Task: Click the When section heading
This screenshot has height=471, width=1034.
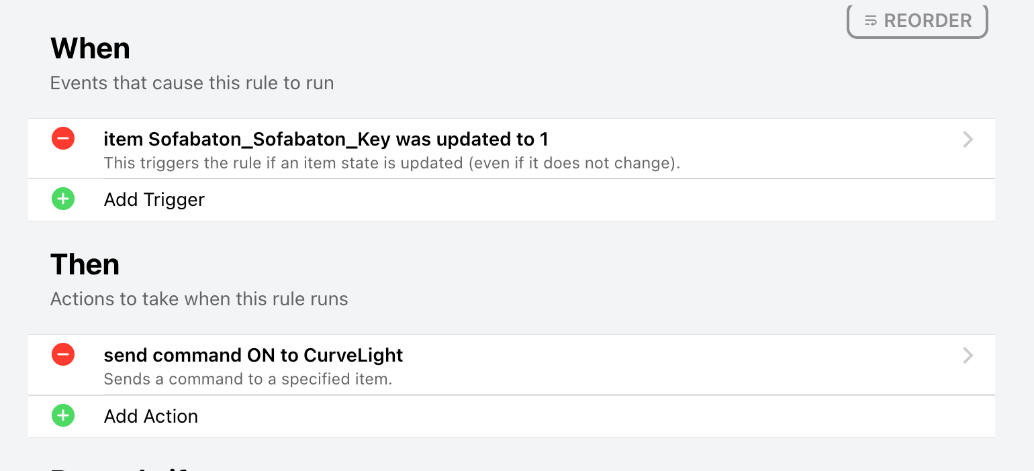Action: click(90, 48)
